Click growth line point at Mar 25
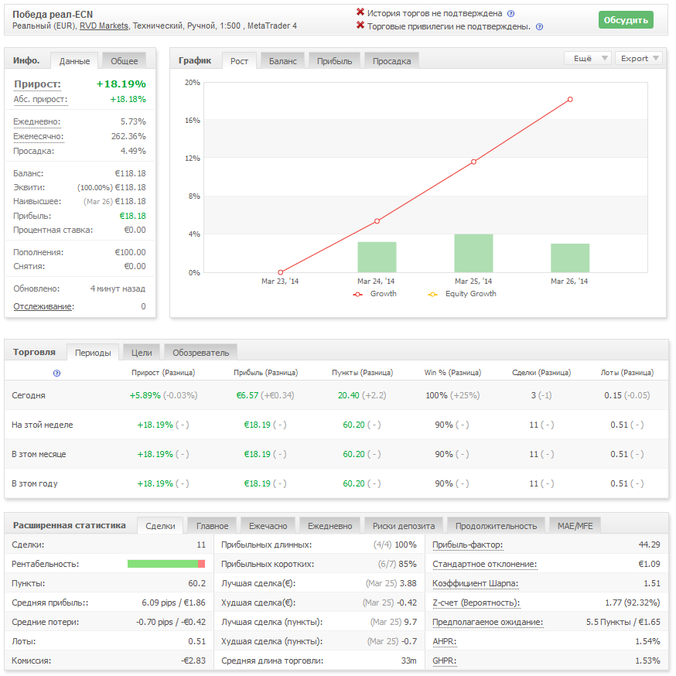 click(x=473, y=162)
